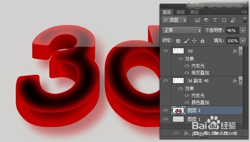The height and width of the screenshot is (142, 250).
Task: Click the link layers chain icon
Action: click(176, 133)
